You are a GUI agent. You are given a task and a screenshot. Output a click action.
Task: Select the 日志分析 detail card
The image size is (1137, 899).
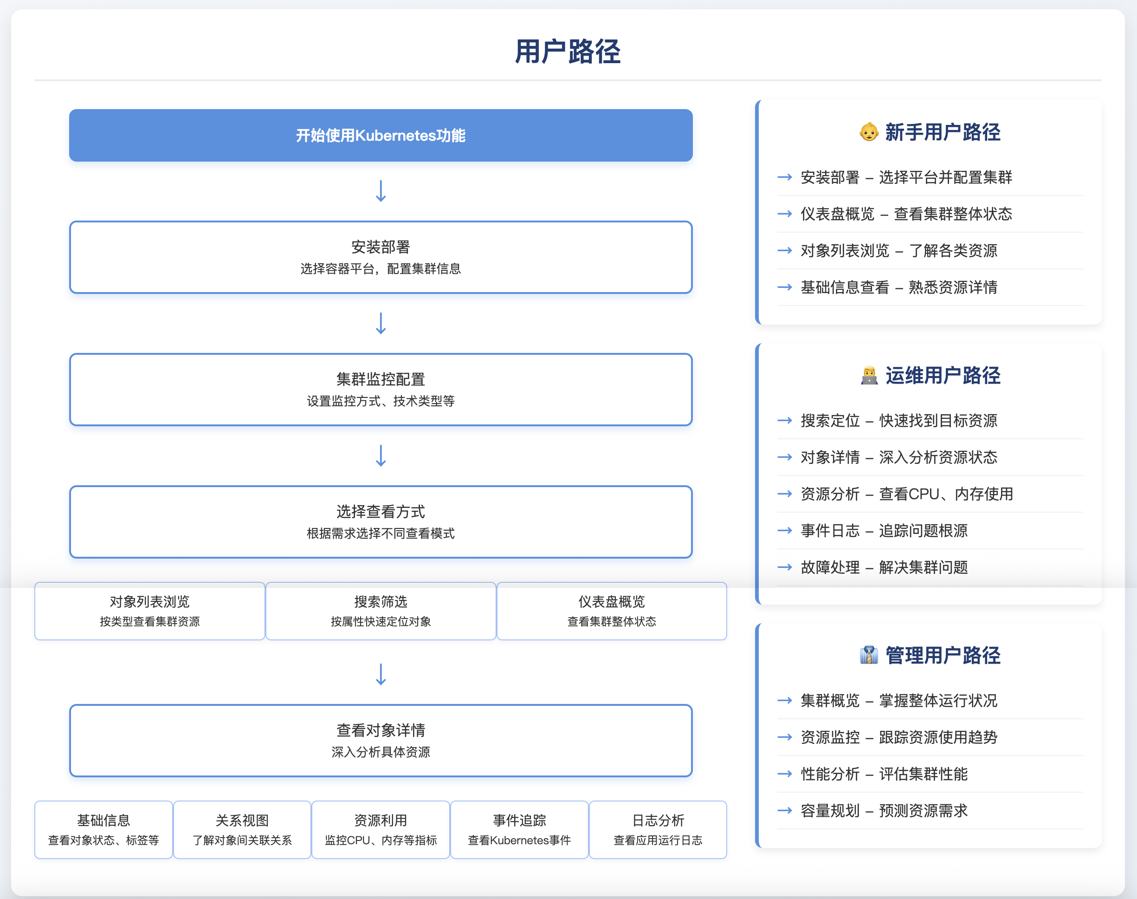tap(658, 829)
